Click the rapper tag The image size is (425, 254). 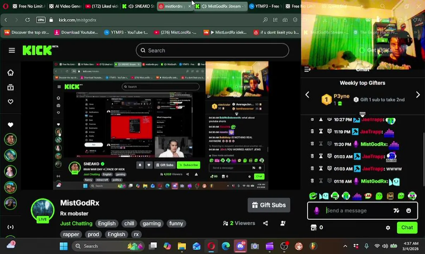click(x=71, y=234)
